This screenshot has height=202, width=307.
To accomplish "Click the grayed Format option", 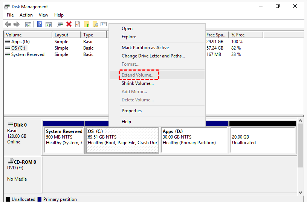I will point(157,64).
